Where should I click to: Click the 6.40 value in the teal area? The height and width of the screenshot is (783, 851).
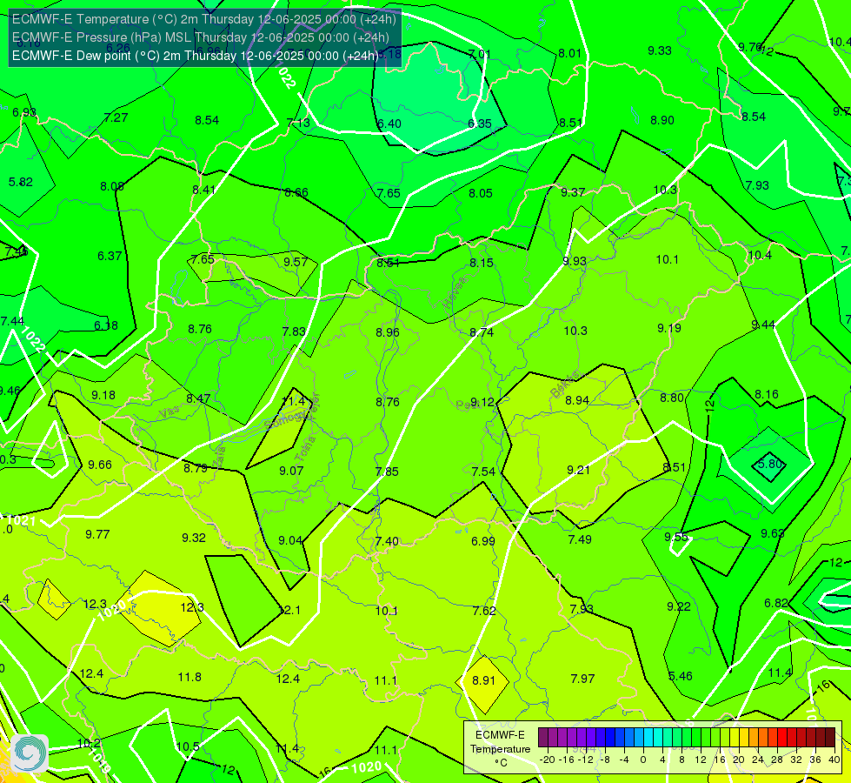pyautogui.click(x=389, y=124)
